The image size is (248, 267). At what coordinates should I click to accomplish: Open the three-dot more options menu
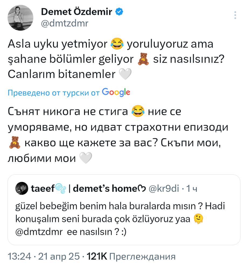tap(236, 15)
